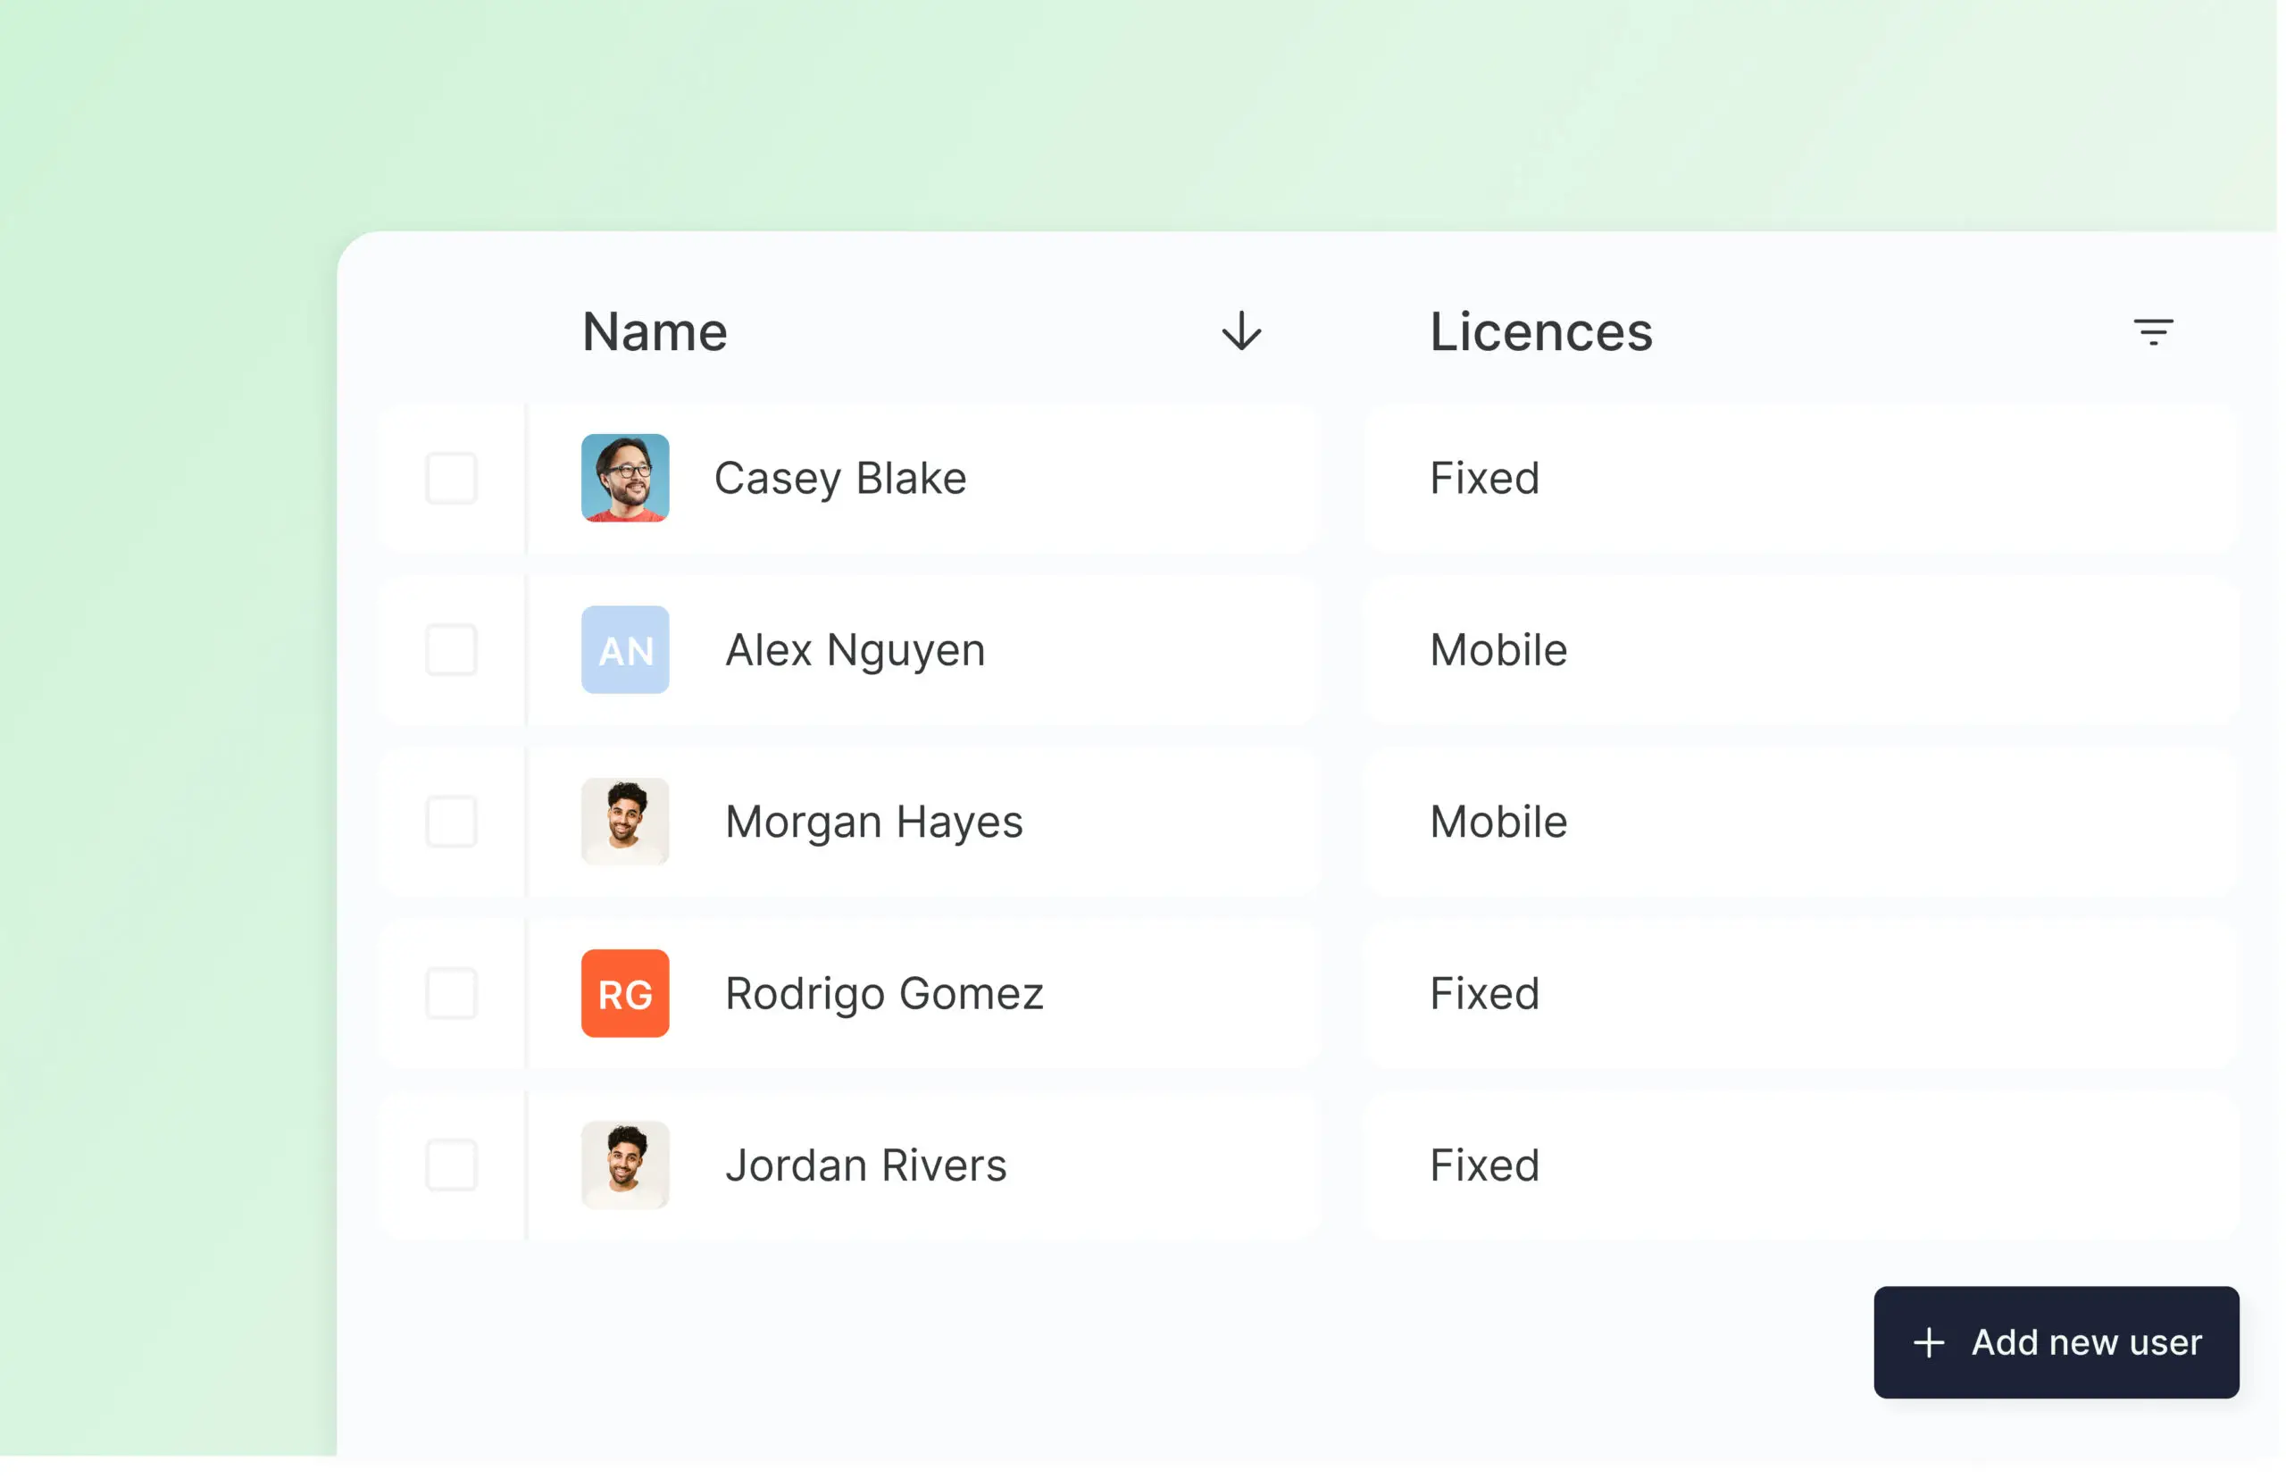Click the AN avatar badge
Image resolution: width=2286 pixels, height=1478 pixels.
click(x=625, y=650)
